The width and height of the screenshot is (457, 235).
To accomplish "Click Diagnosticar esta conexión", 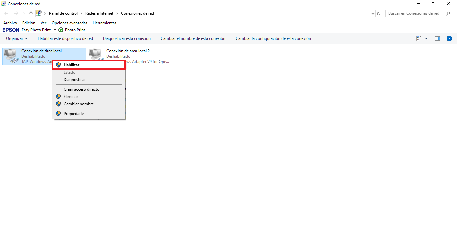I will point(126,38).
